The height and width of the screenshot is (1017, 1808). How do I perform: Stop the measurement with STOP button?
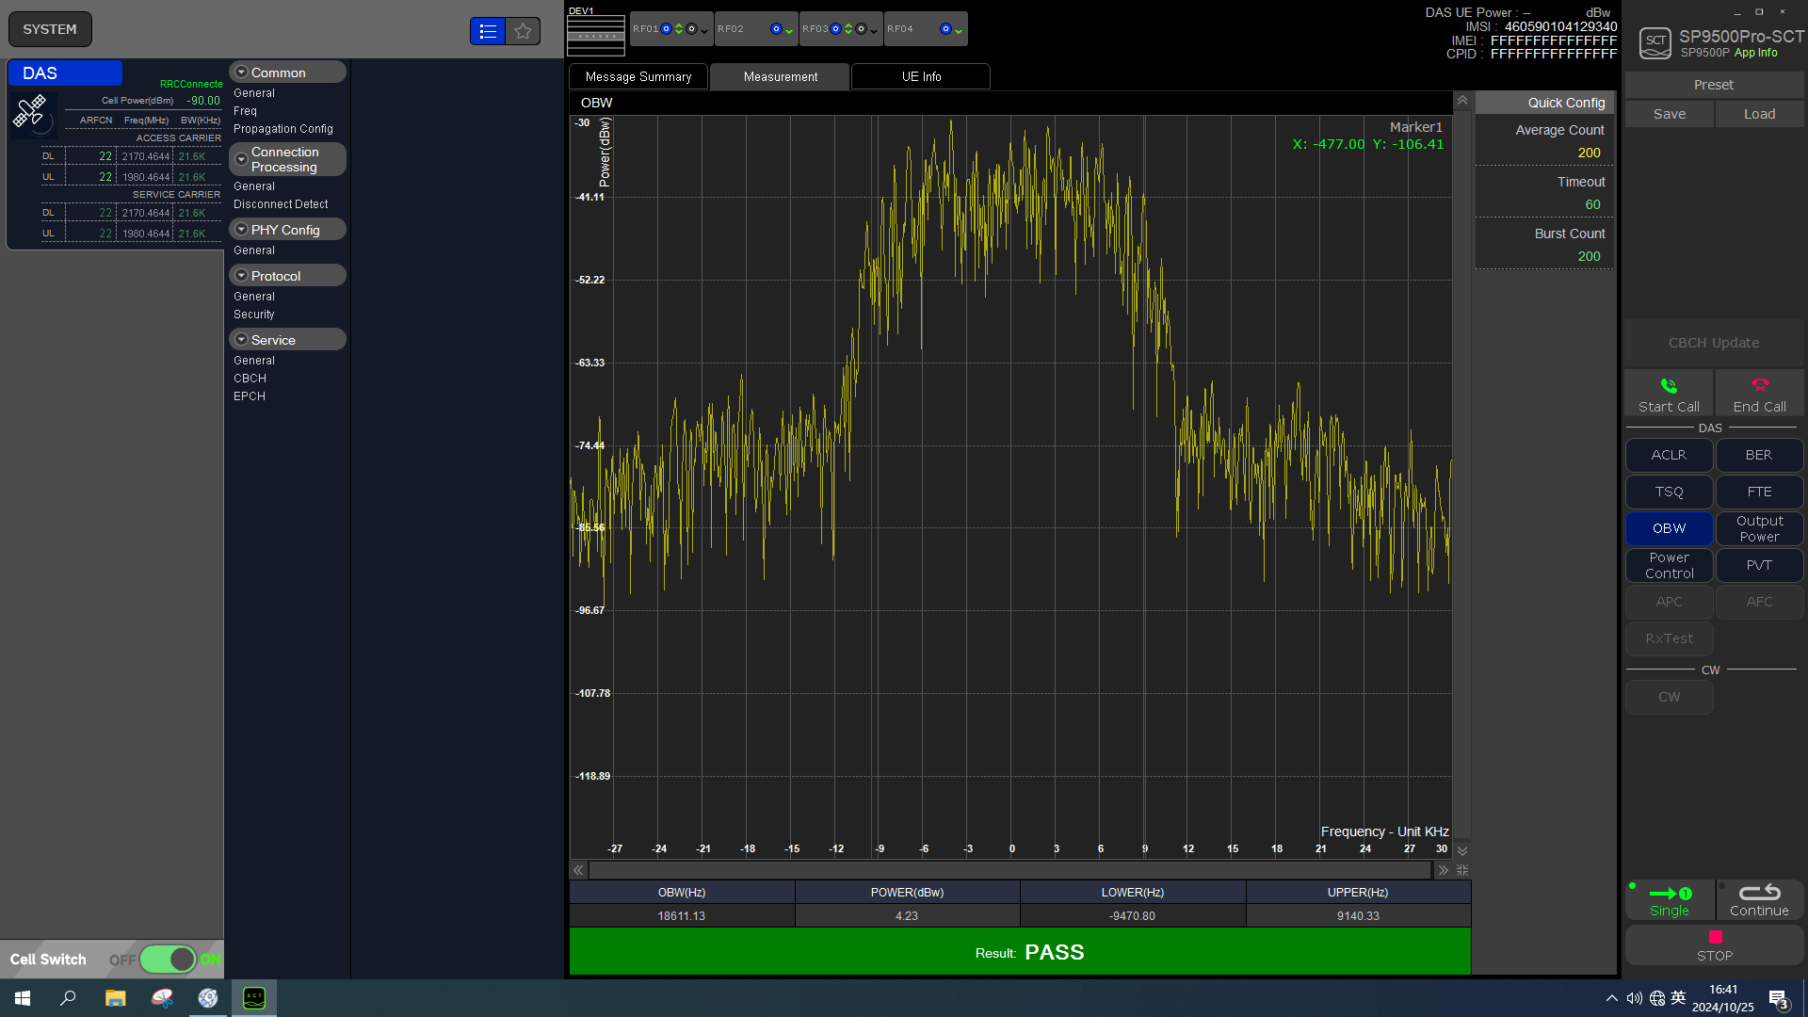click(x=1715, y=945)
